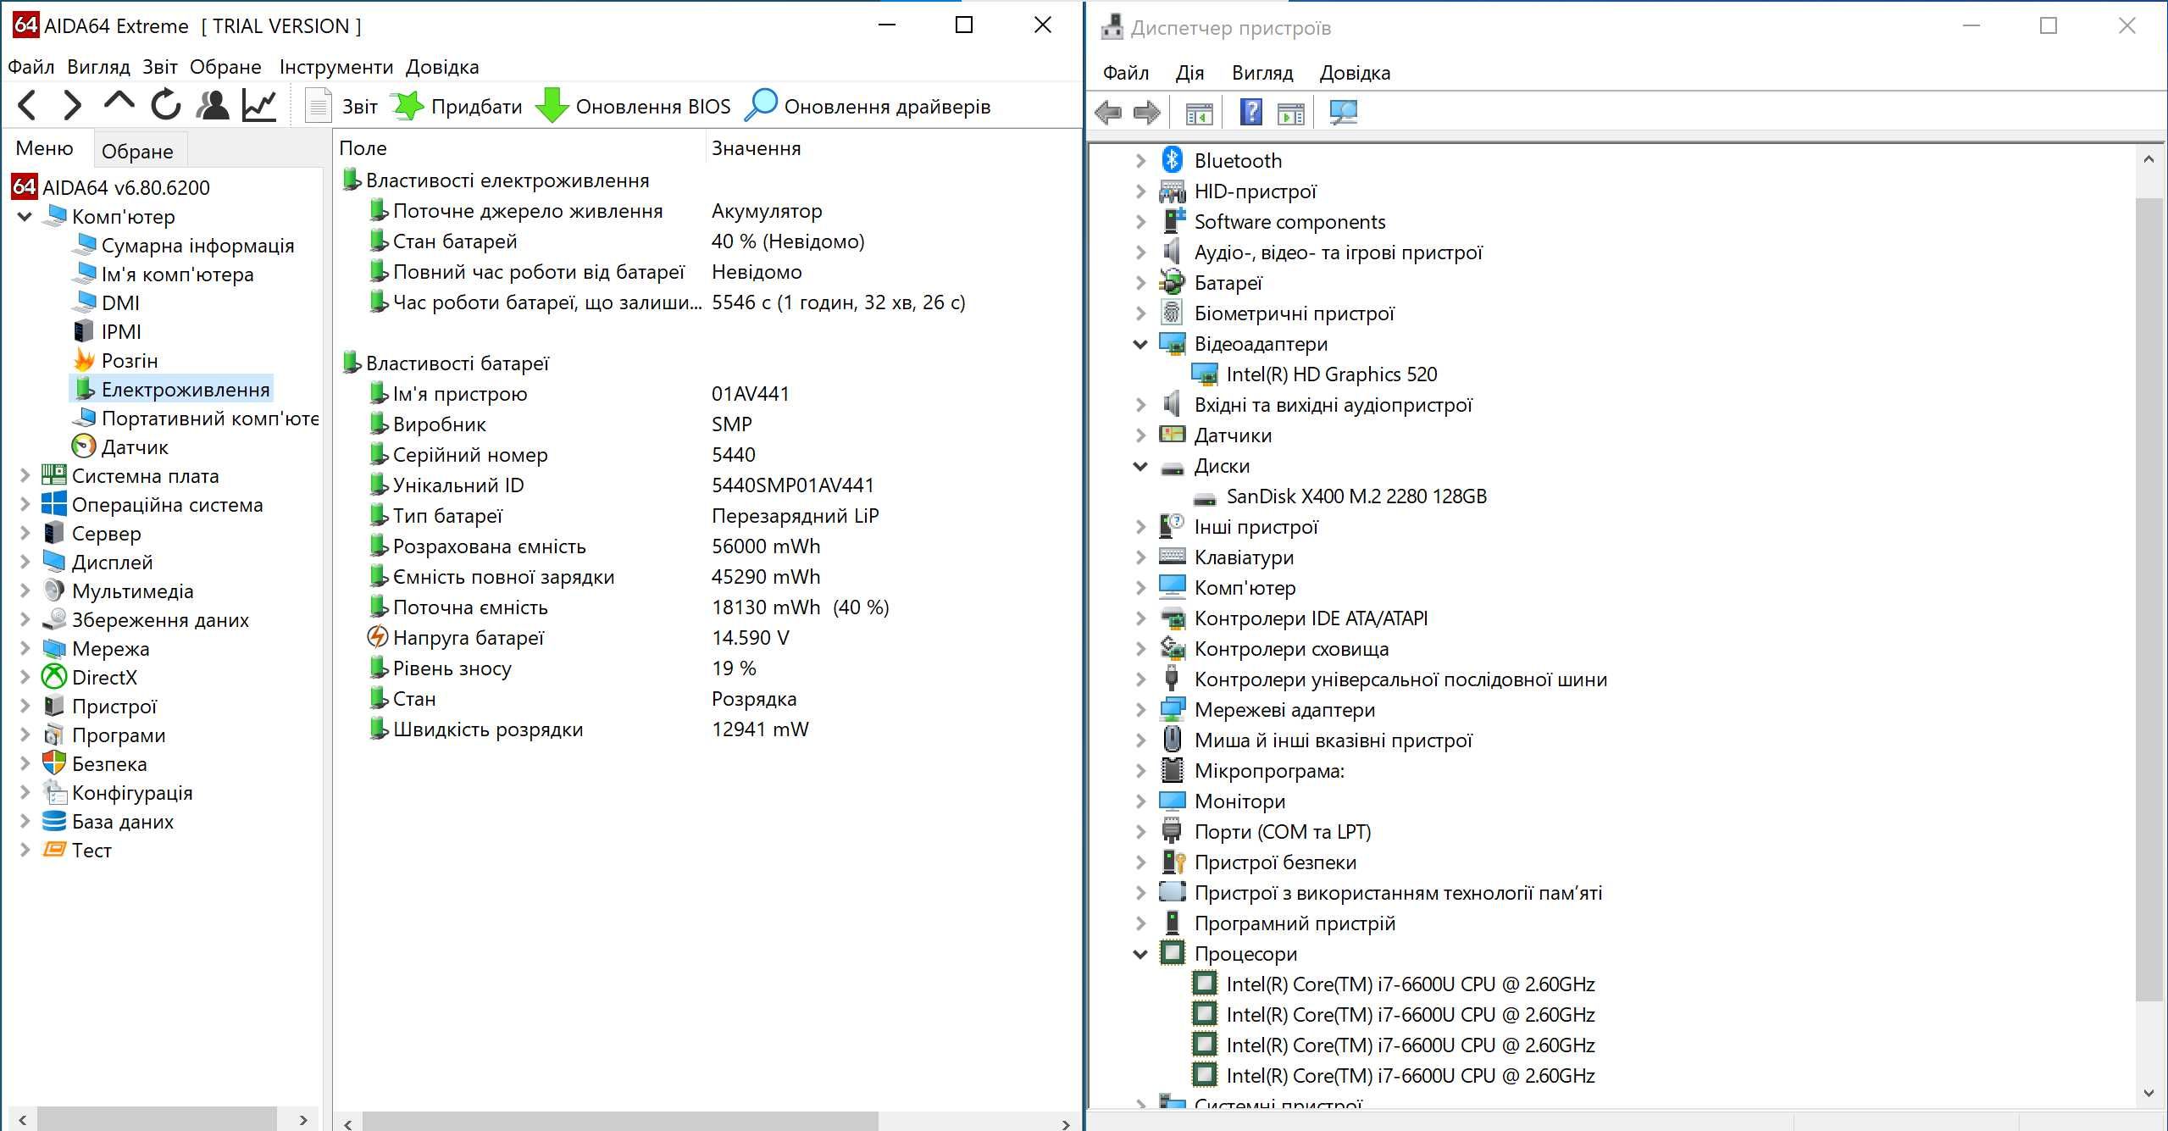Click Device Manager back arrow icon
Viewport: 2168px width, 1131px height.
tap(1108, 112)
